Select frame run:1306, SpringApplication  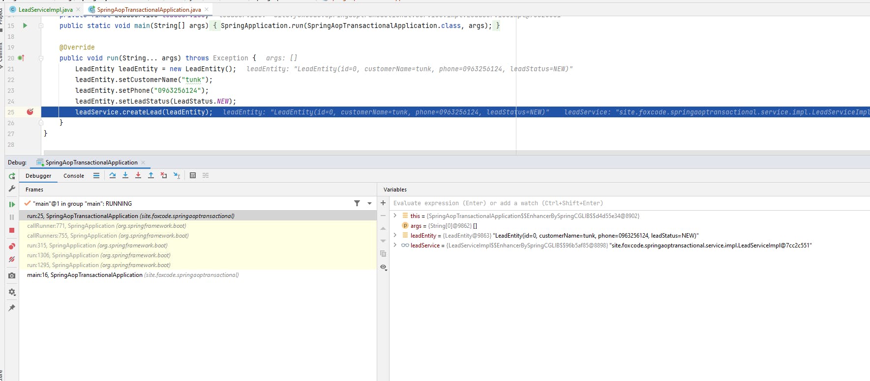(x=198, y=255)
